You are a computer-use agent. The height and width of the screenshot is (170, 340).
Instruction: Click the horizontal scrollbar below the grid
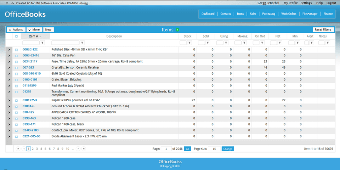click(x=170, y=142)
